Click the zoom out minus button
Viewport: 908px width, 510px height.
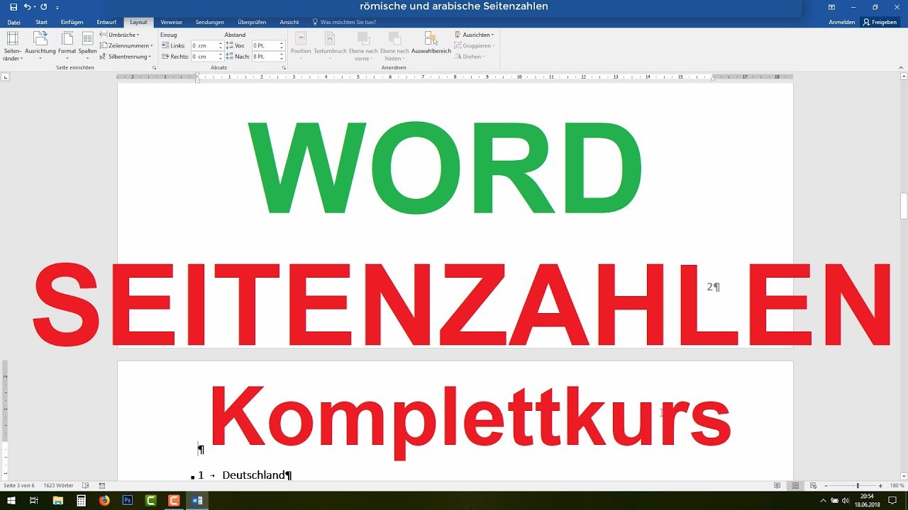point(826,485)
